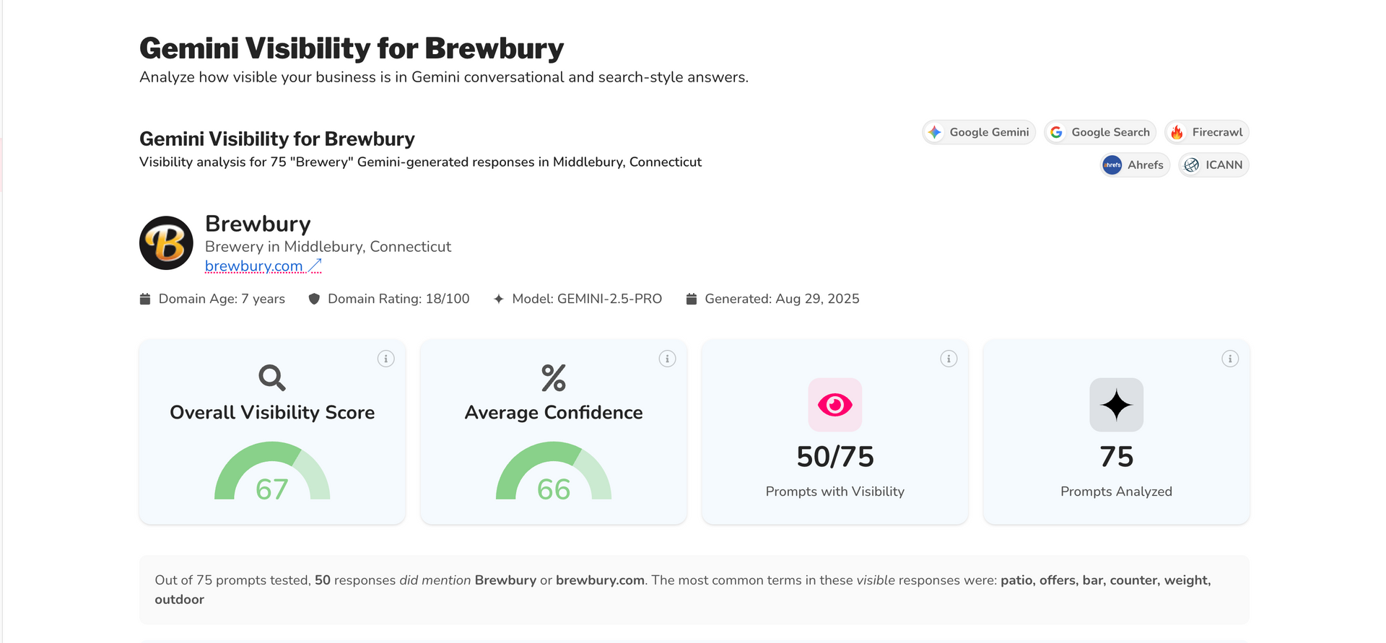Select the Ahrefs badge
Image resolution: width=1386 pixels, height=643 pixels.
pos(1135,165)
